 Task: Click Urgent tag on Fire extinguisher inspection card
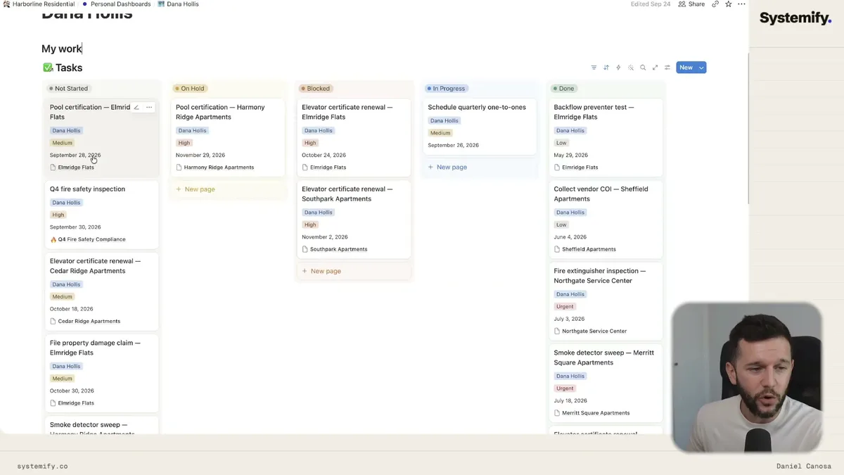565,307
